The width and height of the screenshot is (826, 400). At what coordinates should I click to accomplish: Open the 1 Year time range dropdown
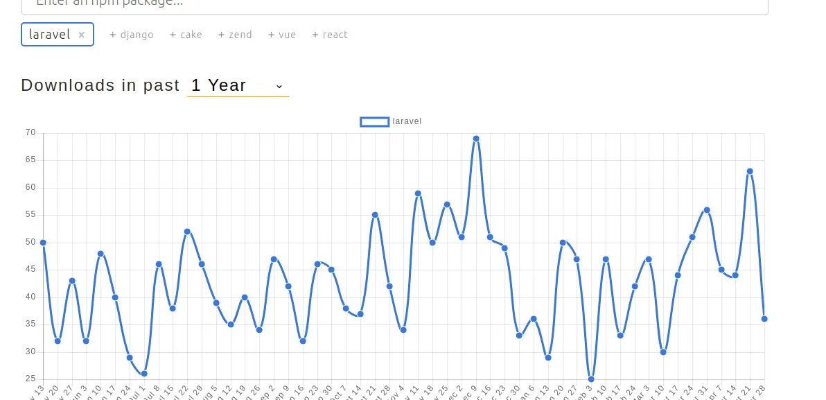[238, 85]
